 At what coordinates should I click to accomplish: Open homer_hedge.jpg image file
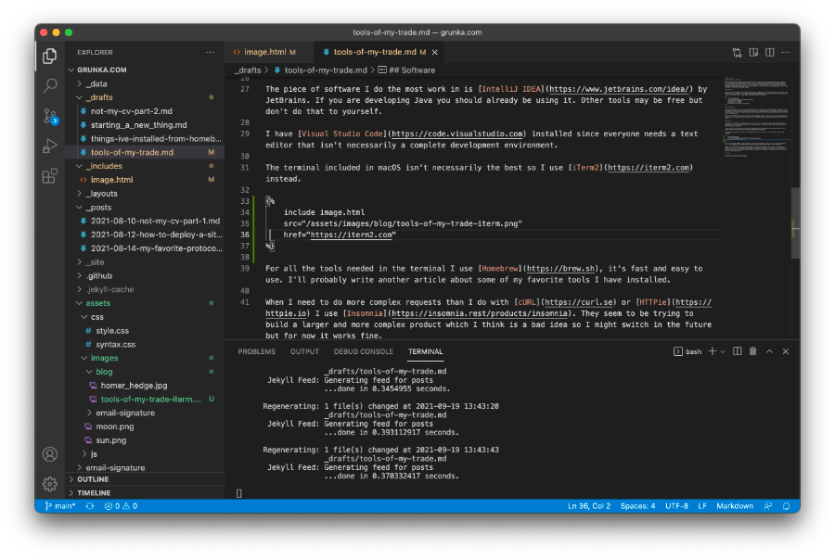point(145,386)
